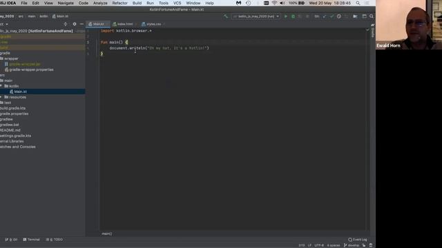Open the Analyze menu
The image size is (442, 248).
(x=100, y=3)
